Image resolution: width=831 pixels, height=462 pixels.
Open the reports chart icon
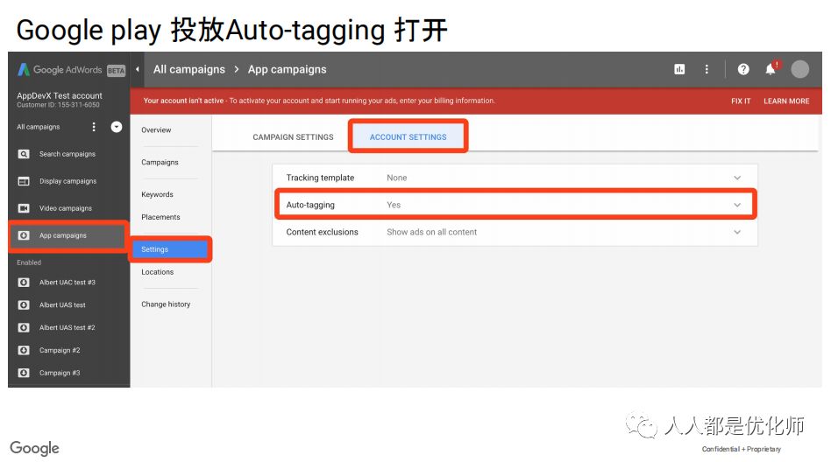coord(679,69)
